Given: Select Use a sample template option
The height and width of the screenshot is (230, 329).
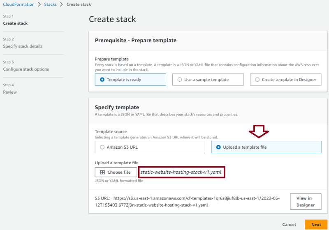Looking at the screenshot, I should [208, 80].
